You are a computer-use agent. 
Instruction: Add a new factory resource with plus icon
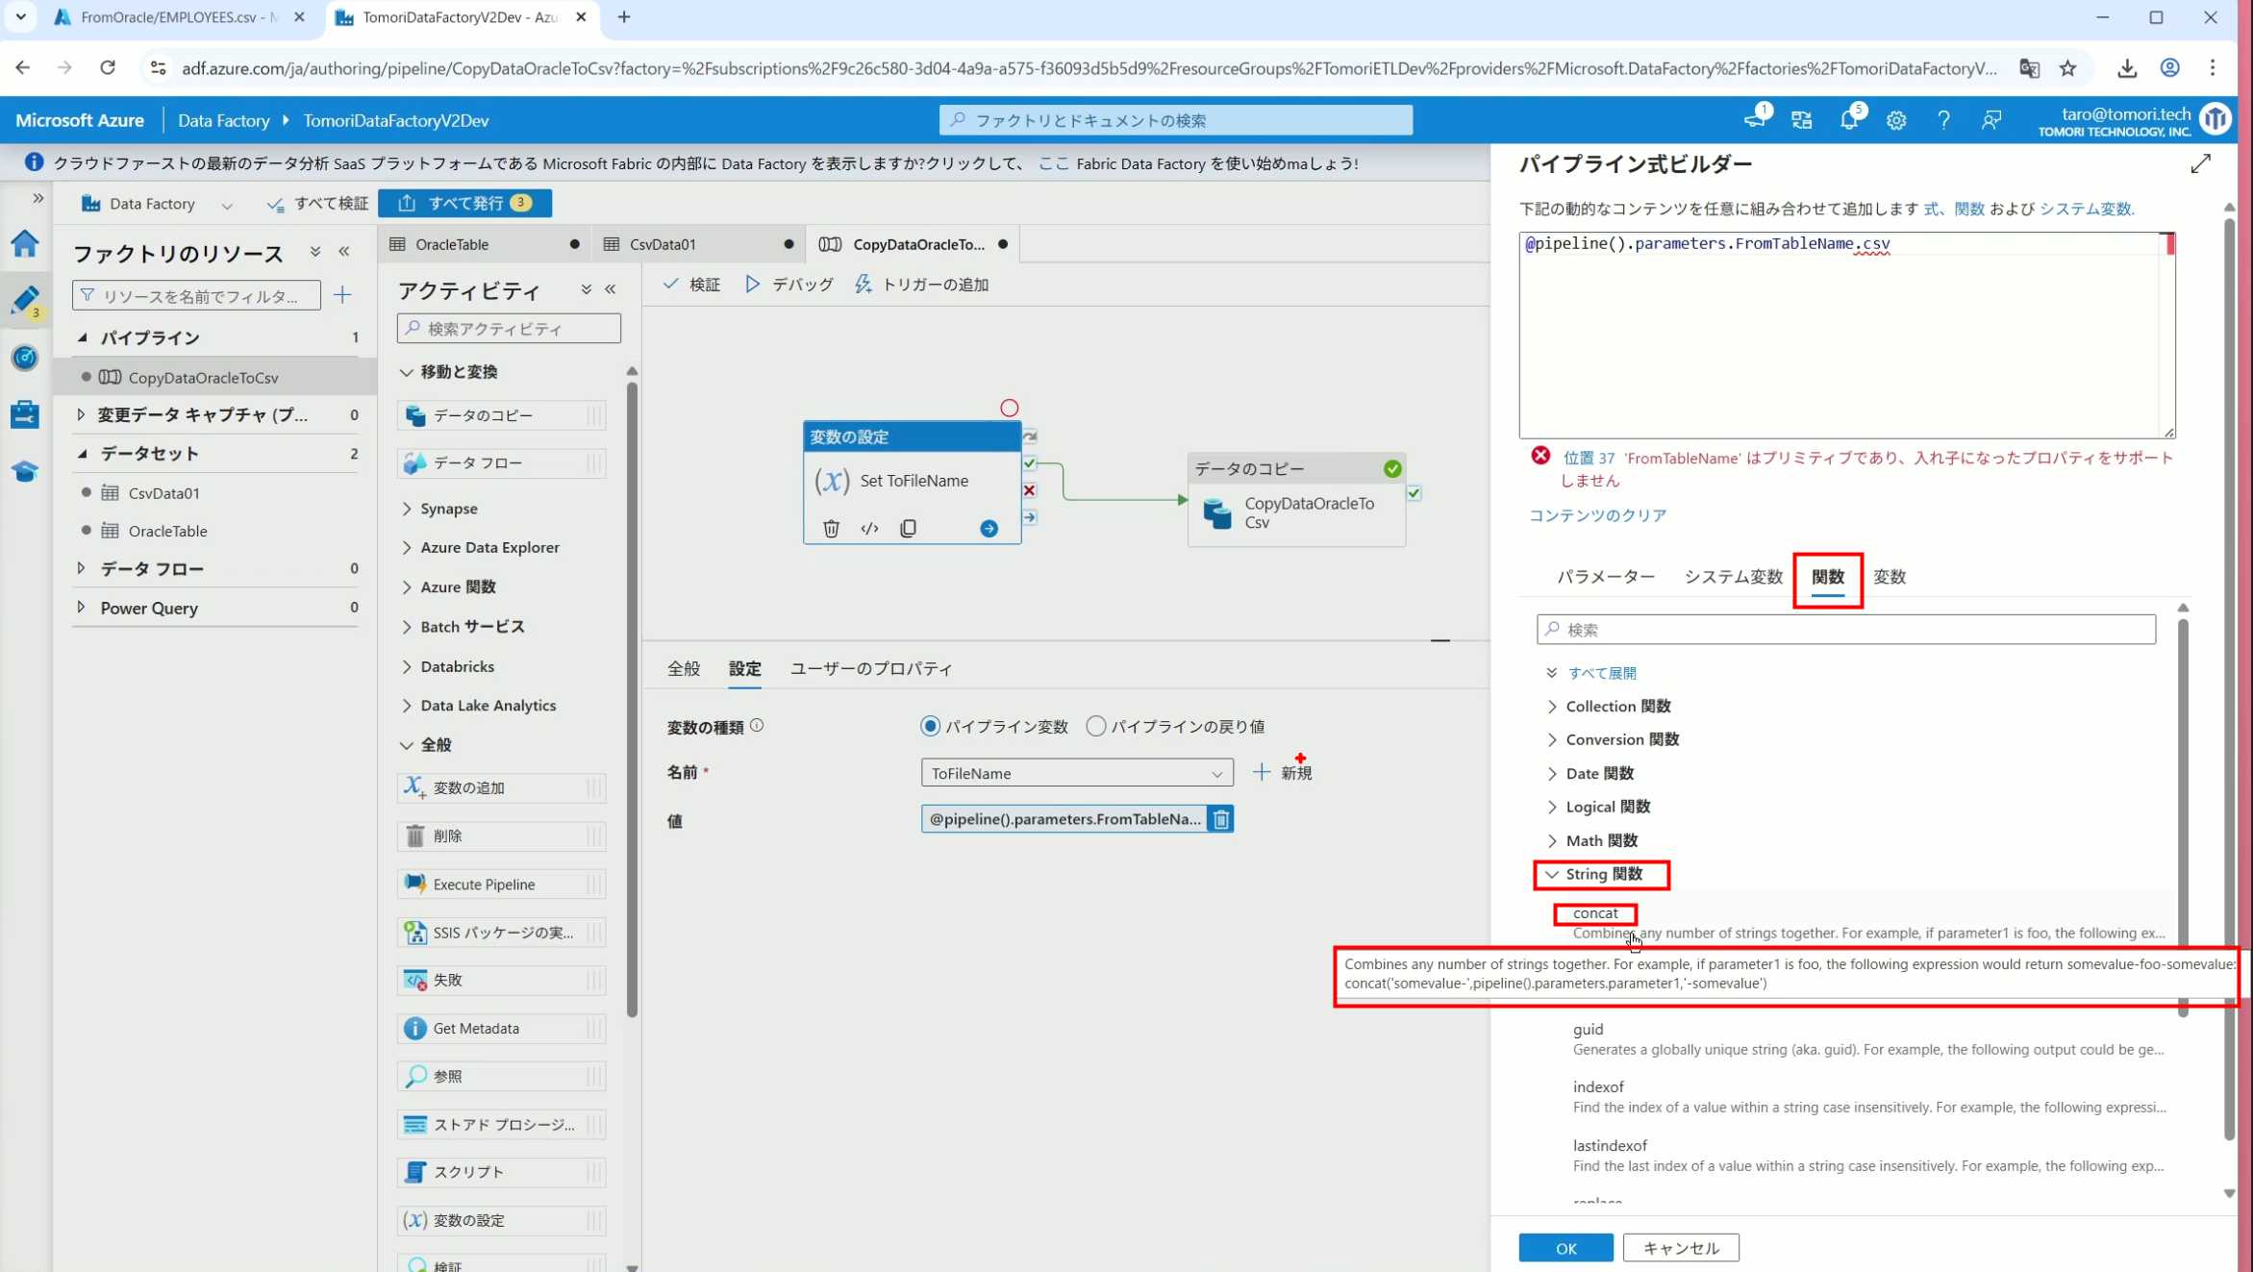tap(342, 295)
